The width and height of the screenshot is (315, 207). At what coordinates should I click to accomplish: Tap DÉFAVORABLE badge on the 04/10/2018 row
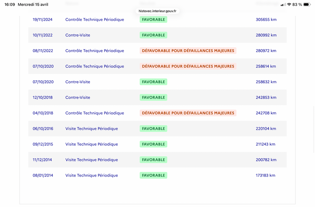pyautogui.click(x=188, y=113)
